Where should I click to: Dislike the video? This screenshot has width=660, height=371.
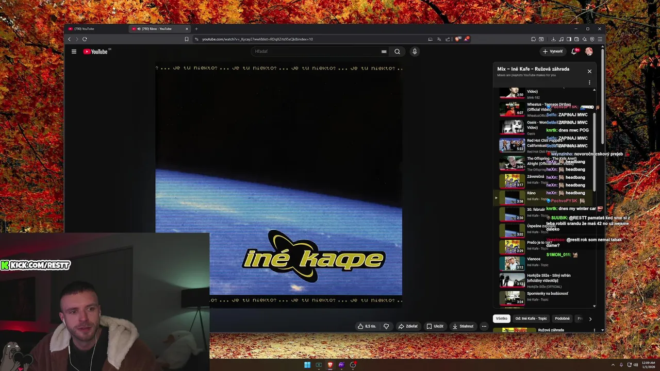pos(386,326)
